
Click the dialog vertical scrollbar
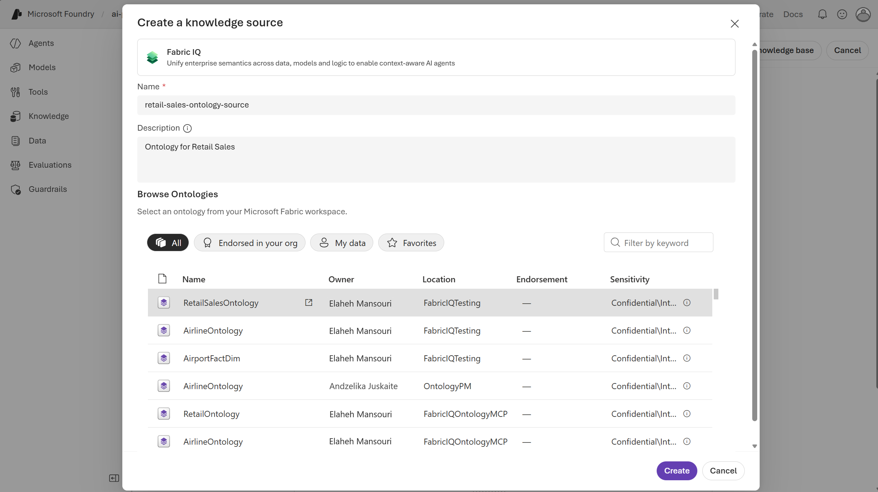pyautogui.click(x=754, y=235)
